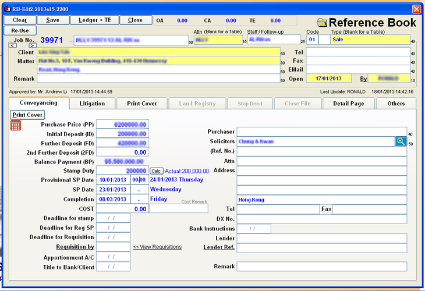Viewport: 425px width, 291px height.
Task: Click the top Remark field below Matter
Action: click(x=158, y=79)
